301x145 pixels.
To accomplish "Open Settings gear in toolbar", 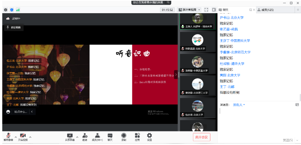I will click(149, 137).
